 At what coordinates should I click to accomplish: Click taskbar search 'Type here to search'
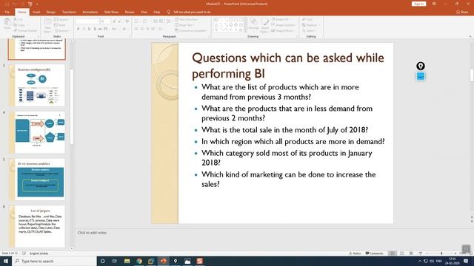(x=54, y=261)
